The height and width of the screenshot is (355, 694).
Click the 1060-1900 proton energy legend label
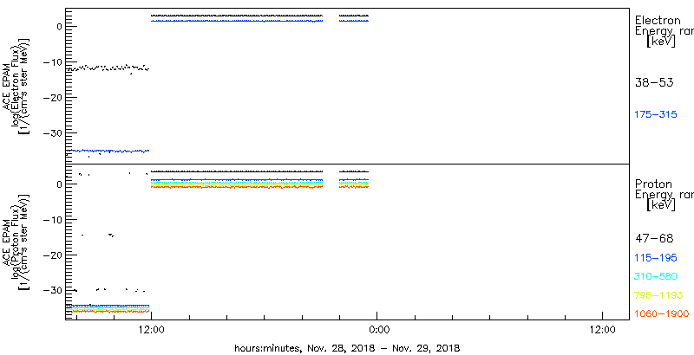[662, 313]
